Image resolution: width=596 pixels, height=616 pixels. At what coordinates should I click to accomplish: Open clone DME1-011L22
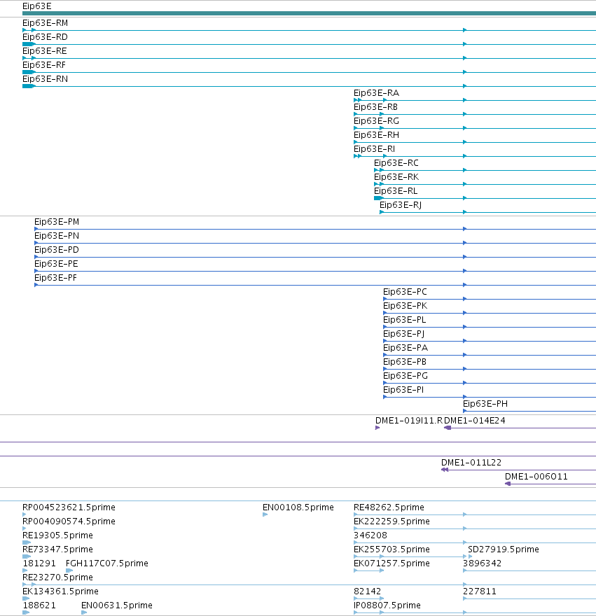point(471,463)
